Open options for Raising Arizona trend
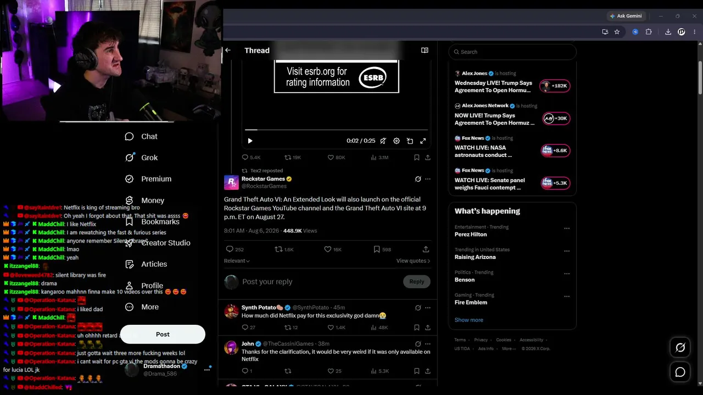Screen dimensions: 703x395 point(567,251)
